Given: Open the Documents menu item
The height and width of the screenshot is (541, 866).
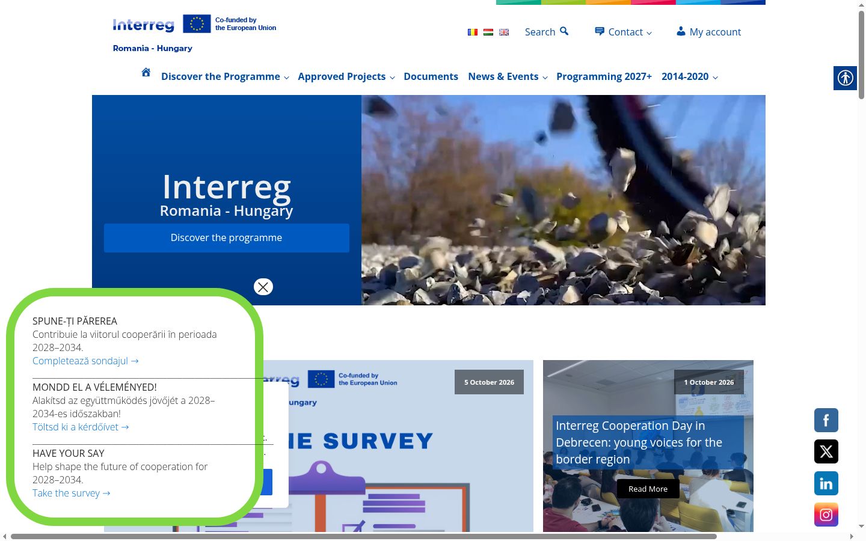Looking at the screenshot, I should pos(431,76).
